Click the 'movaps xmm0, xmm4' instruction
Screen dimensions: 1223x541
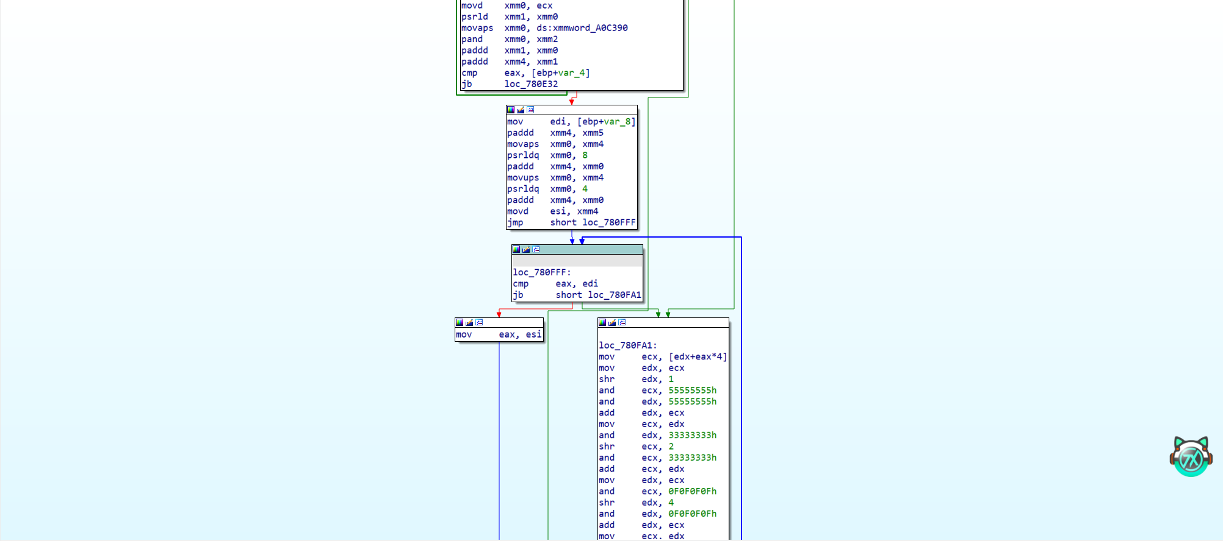(x=555, y=144)
